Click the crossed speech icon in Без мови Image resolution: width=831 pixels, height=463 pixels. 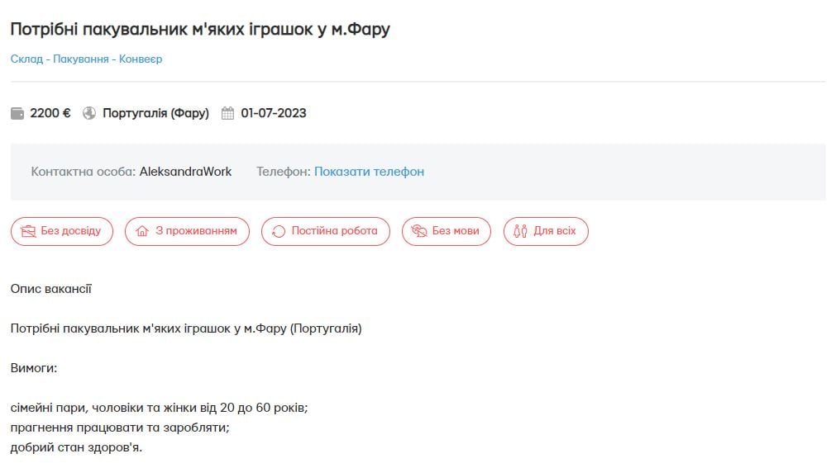418,231
